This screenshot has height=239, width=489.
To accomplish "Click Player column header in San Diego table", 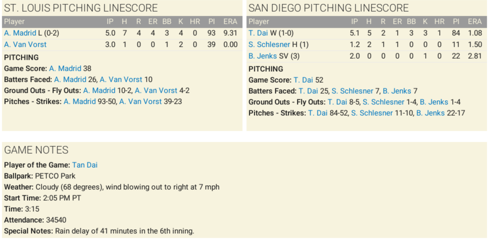I will pos(259,22).
